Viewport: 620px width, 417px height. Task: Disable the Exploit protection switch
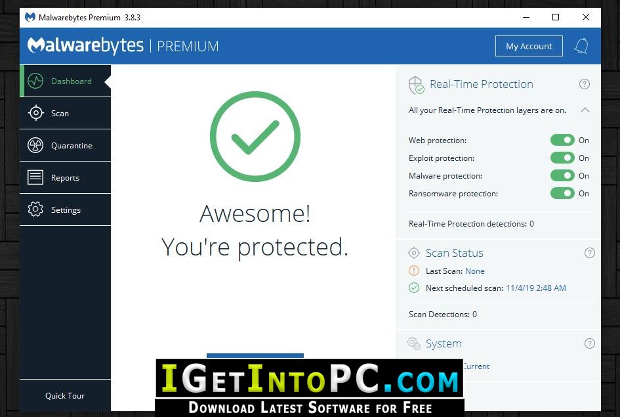(562, 158)
